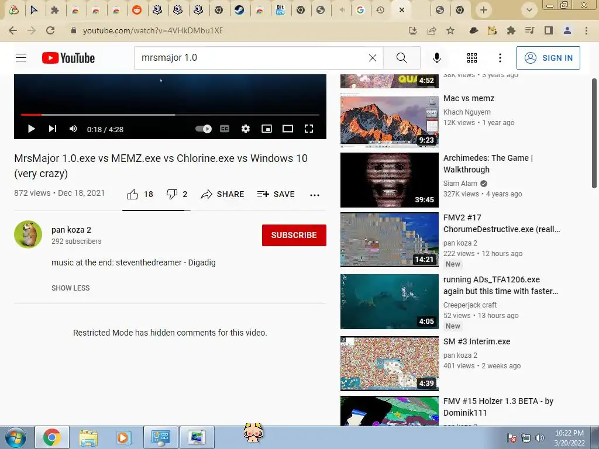Open a new browser tab
This screenshot has height=449, width=599.
click(x=484, y=10)
